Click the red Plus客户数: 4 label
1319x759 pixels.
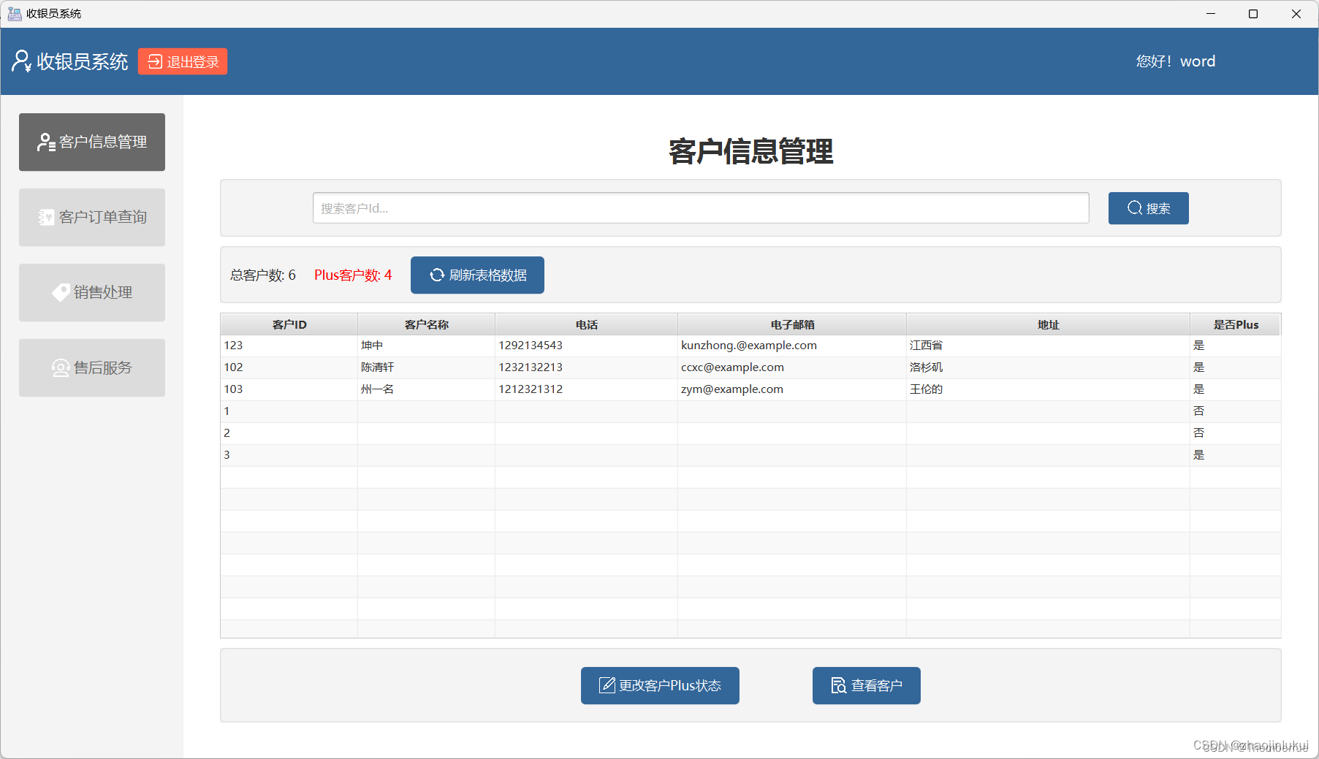[353, 275]
